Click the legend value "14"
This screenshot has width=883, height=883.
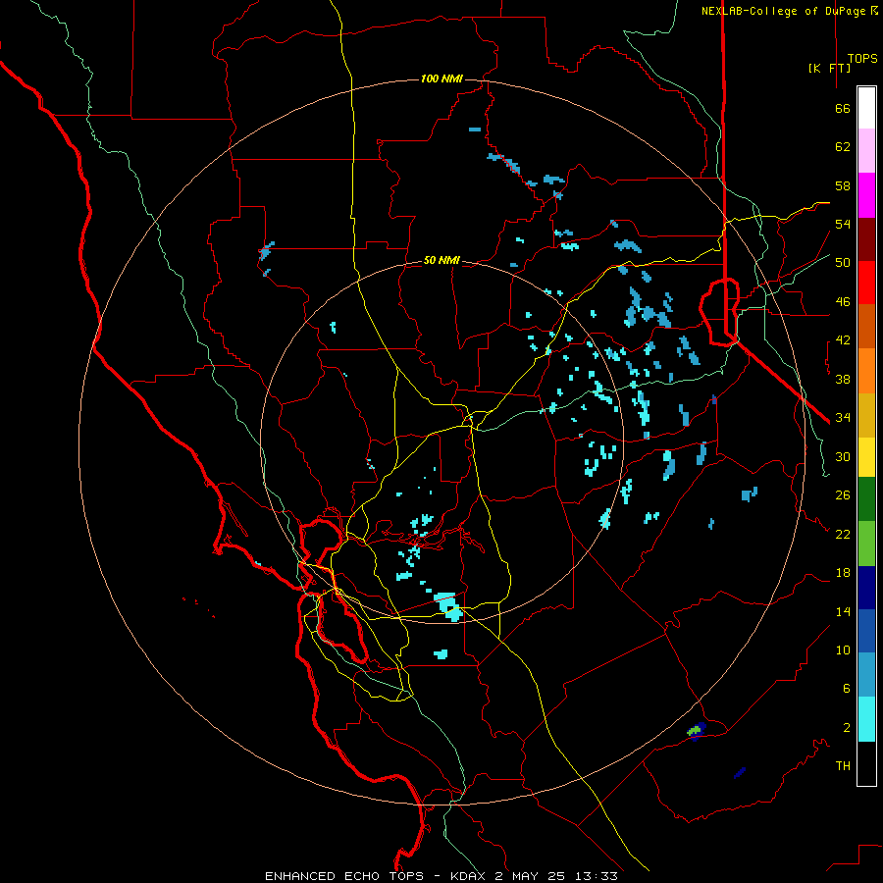click(x=843, y=611)
